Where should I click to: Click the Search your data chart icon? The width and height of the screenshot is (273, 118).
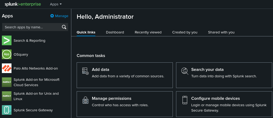click(x=185, y=71)
